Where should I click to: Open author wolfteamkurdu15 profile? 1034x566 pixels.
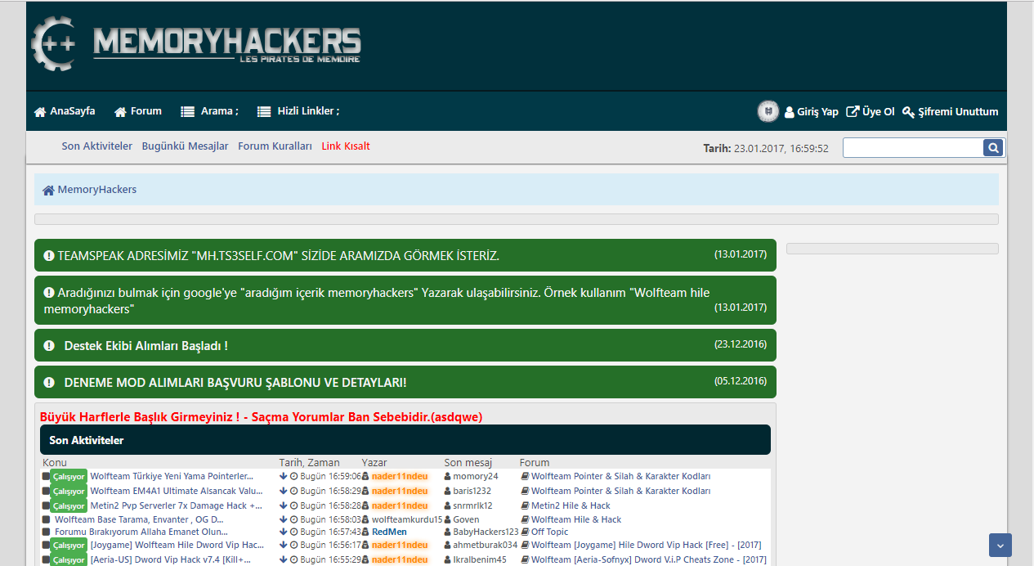(x=407, y=519)
